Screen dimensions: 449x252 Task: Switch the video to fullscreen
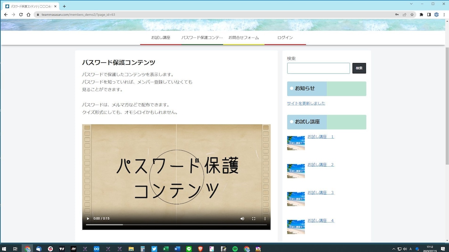point(254,219)
